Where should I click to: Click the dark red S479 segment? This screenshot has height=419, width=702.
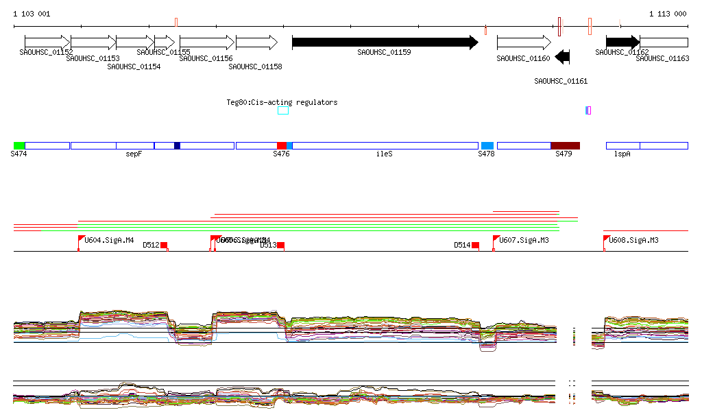(566, 145)
